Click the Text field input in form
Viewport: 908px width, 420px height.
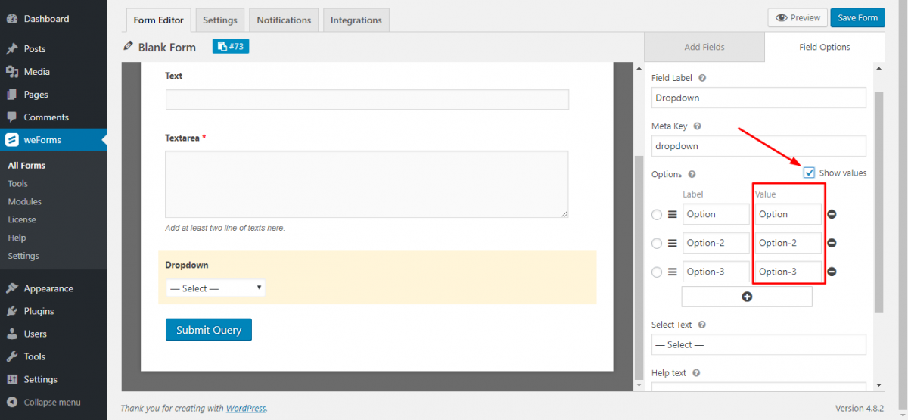coord(367,99)
